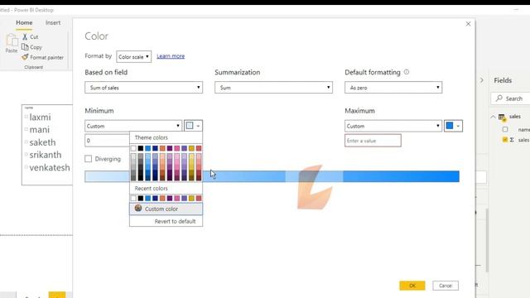
Task: Collapse the Fields pane chevron arrow
Action: point(482,80)
